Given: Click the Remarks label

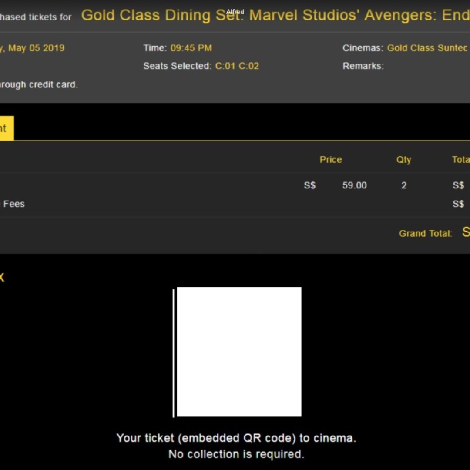Looking at the screenshot, I should tap(363, 66).
